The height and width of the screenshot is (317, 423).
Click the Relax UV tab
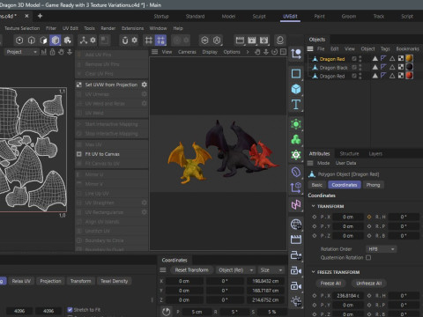tap(21, 281)
